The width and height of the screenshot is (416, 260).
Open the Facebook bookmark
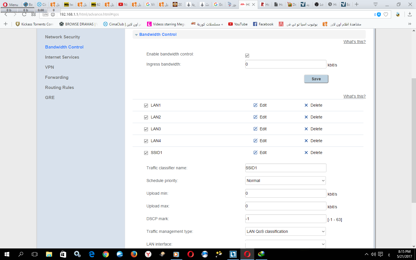click(x=263, y=24)
